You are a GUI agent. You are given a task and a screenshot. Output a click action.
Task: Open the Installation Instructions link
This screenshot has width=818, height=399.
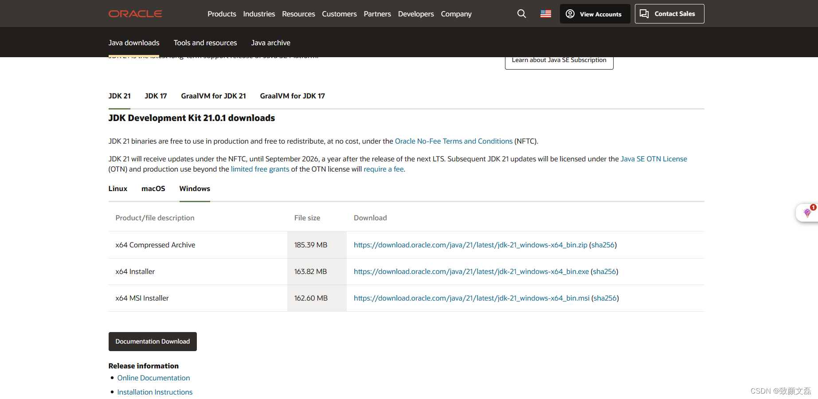(154, 392)
